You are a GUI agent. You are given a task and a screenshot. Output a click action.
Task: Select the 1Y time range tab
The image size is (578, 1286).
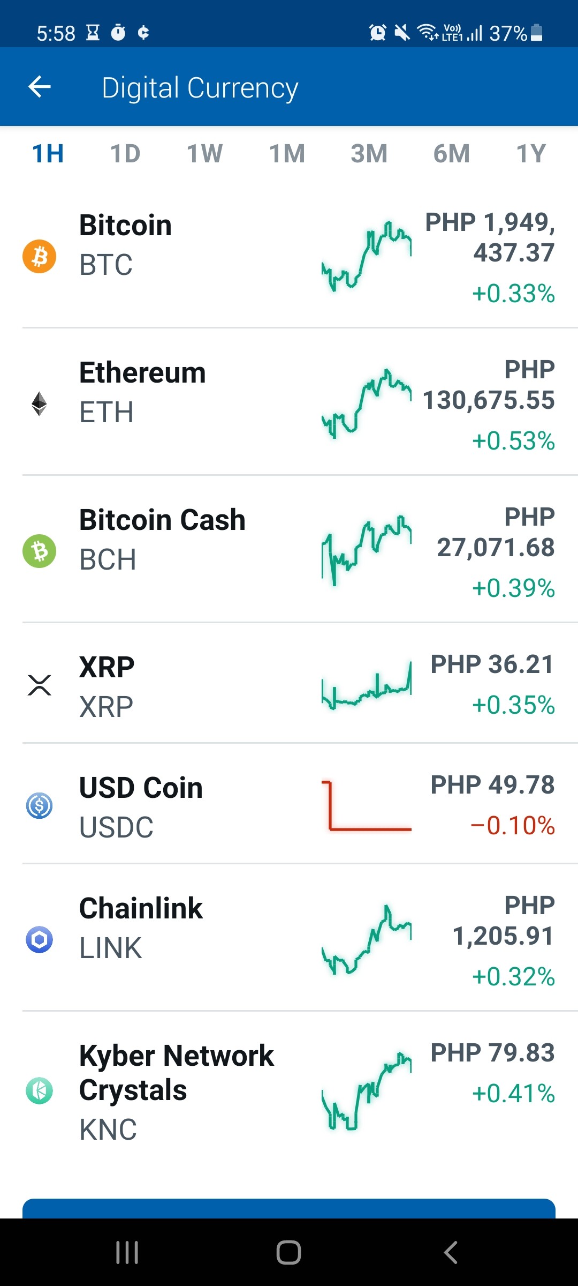[531, 154]
